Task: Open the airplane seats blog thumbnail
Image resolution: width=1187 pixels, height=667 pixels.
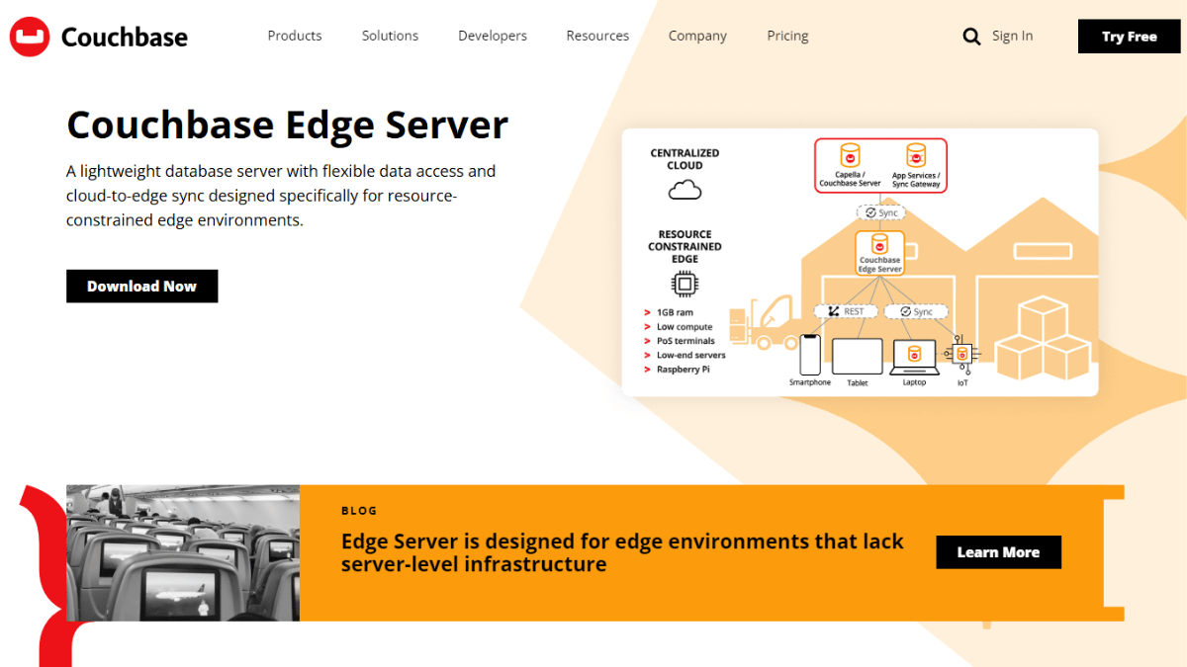Action: (x=183, y=552)
